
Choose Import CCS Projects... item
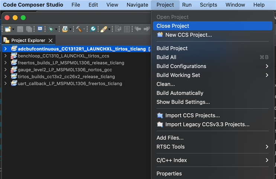coord(213,116)
